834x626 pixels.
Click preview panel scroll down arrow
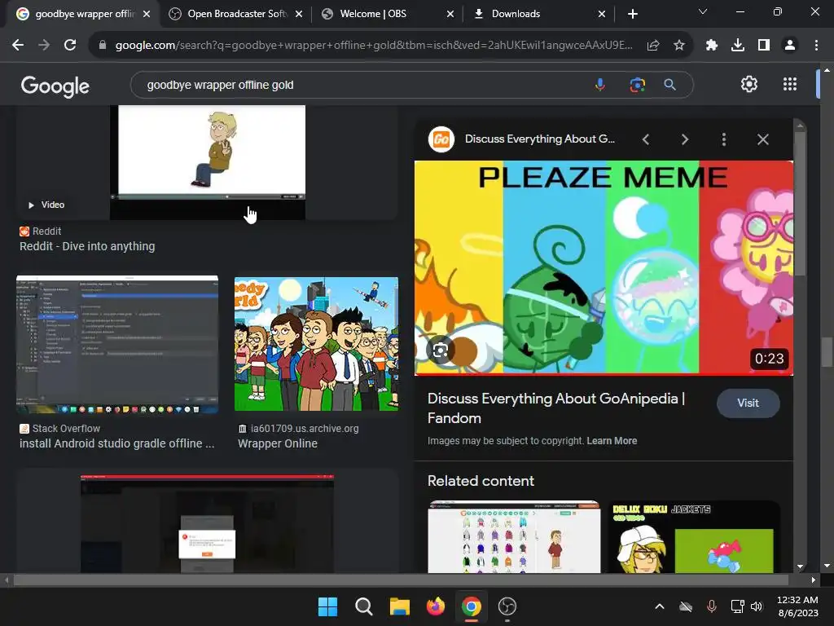tap(800, 567)
